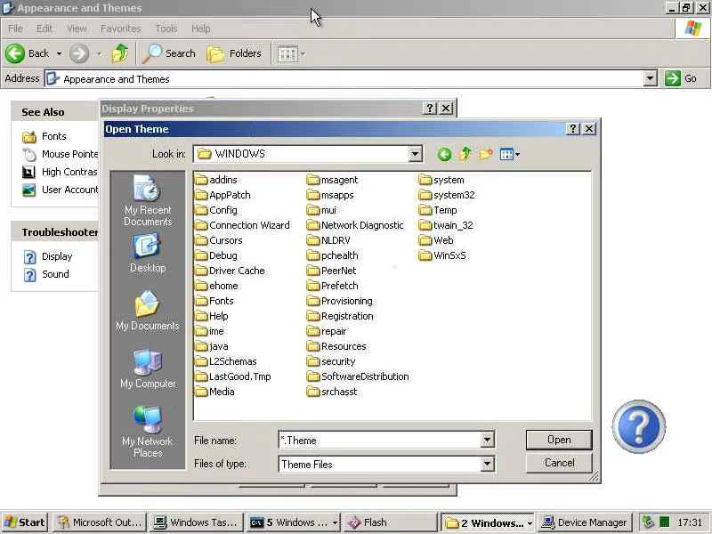Select the SoftwareDistribution folder
The height and width of the screenshot is (534, 712).
(x=358, y=376)
